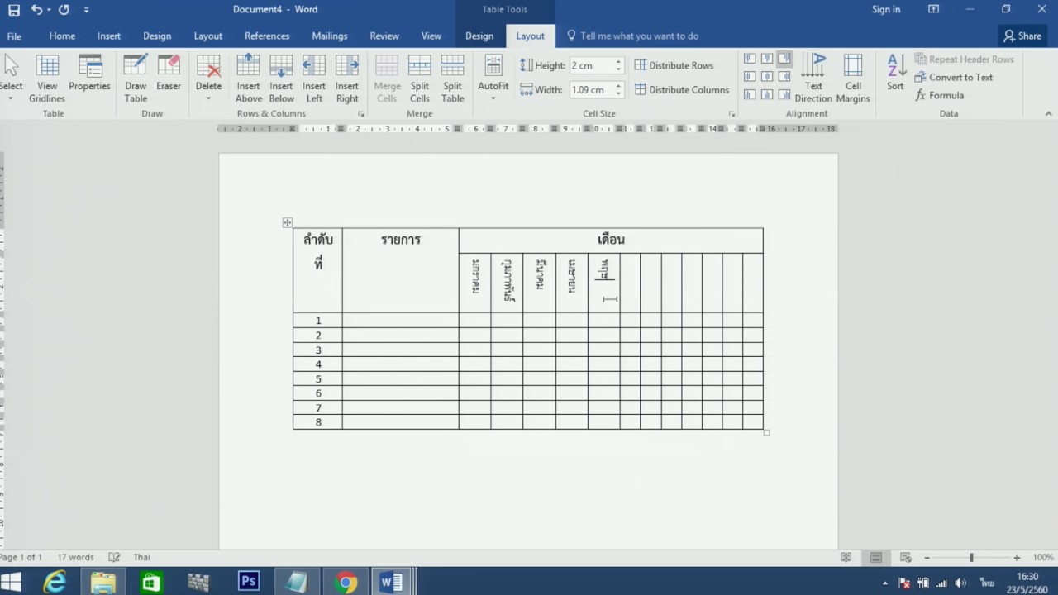Click Distribute Columns
Image resolution: width=1058 pixels, height=595 pixels.
(682, 89)
